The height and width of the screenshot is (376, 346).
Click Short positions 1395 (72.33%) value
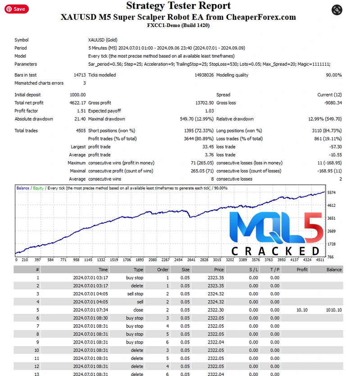click(x=199, y=131)
